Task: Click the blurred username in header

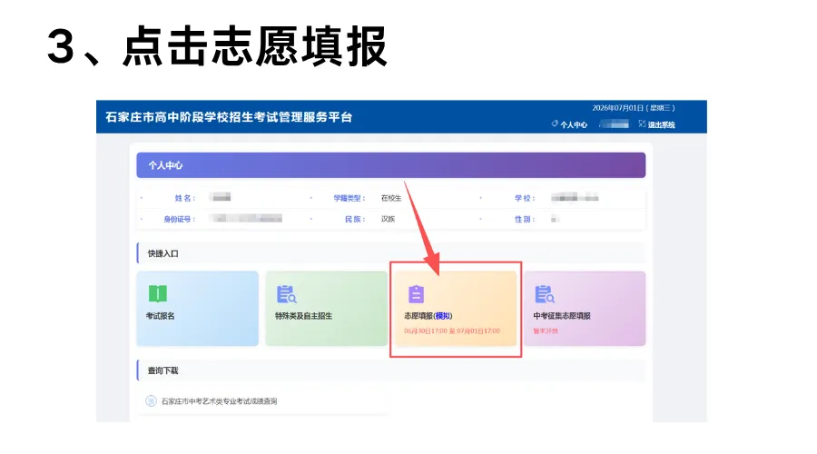Action: point(614,124)
